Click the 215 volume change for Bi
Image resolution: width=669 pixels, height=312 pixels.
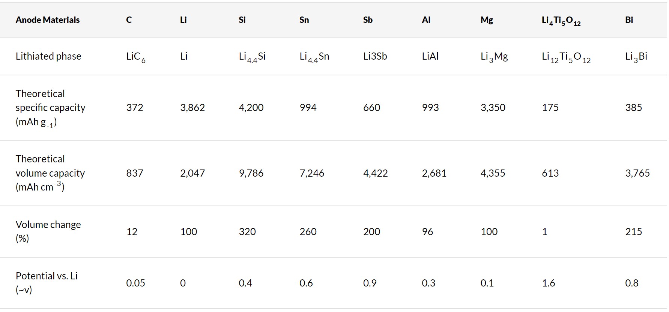633,232
